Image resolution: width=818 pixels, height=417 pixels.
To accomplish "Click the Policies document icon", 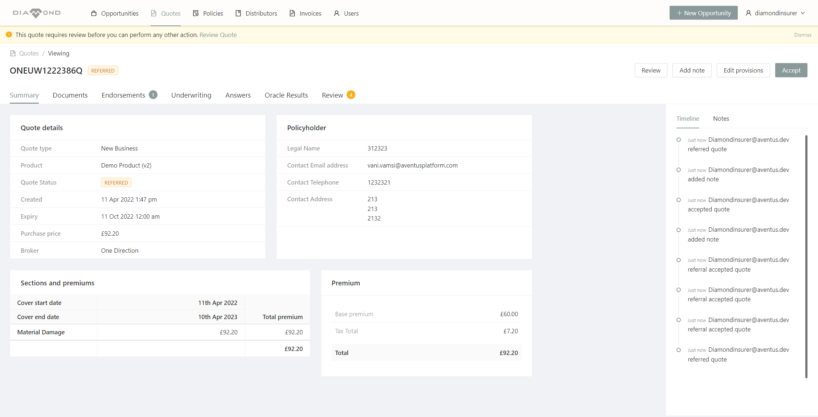I will [x=196, y=13].
